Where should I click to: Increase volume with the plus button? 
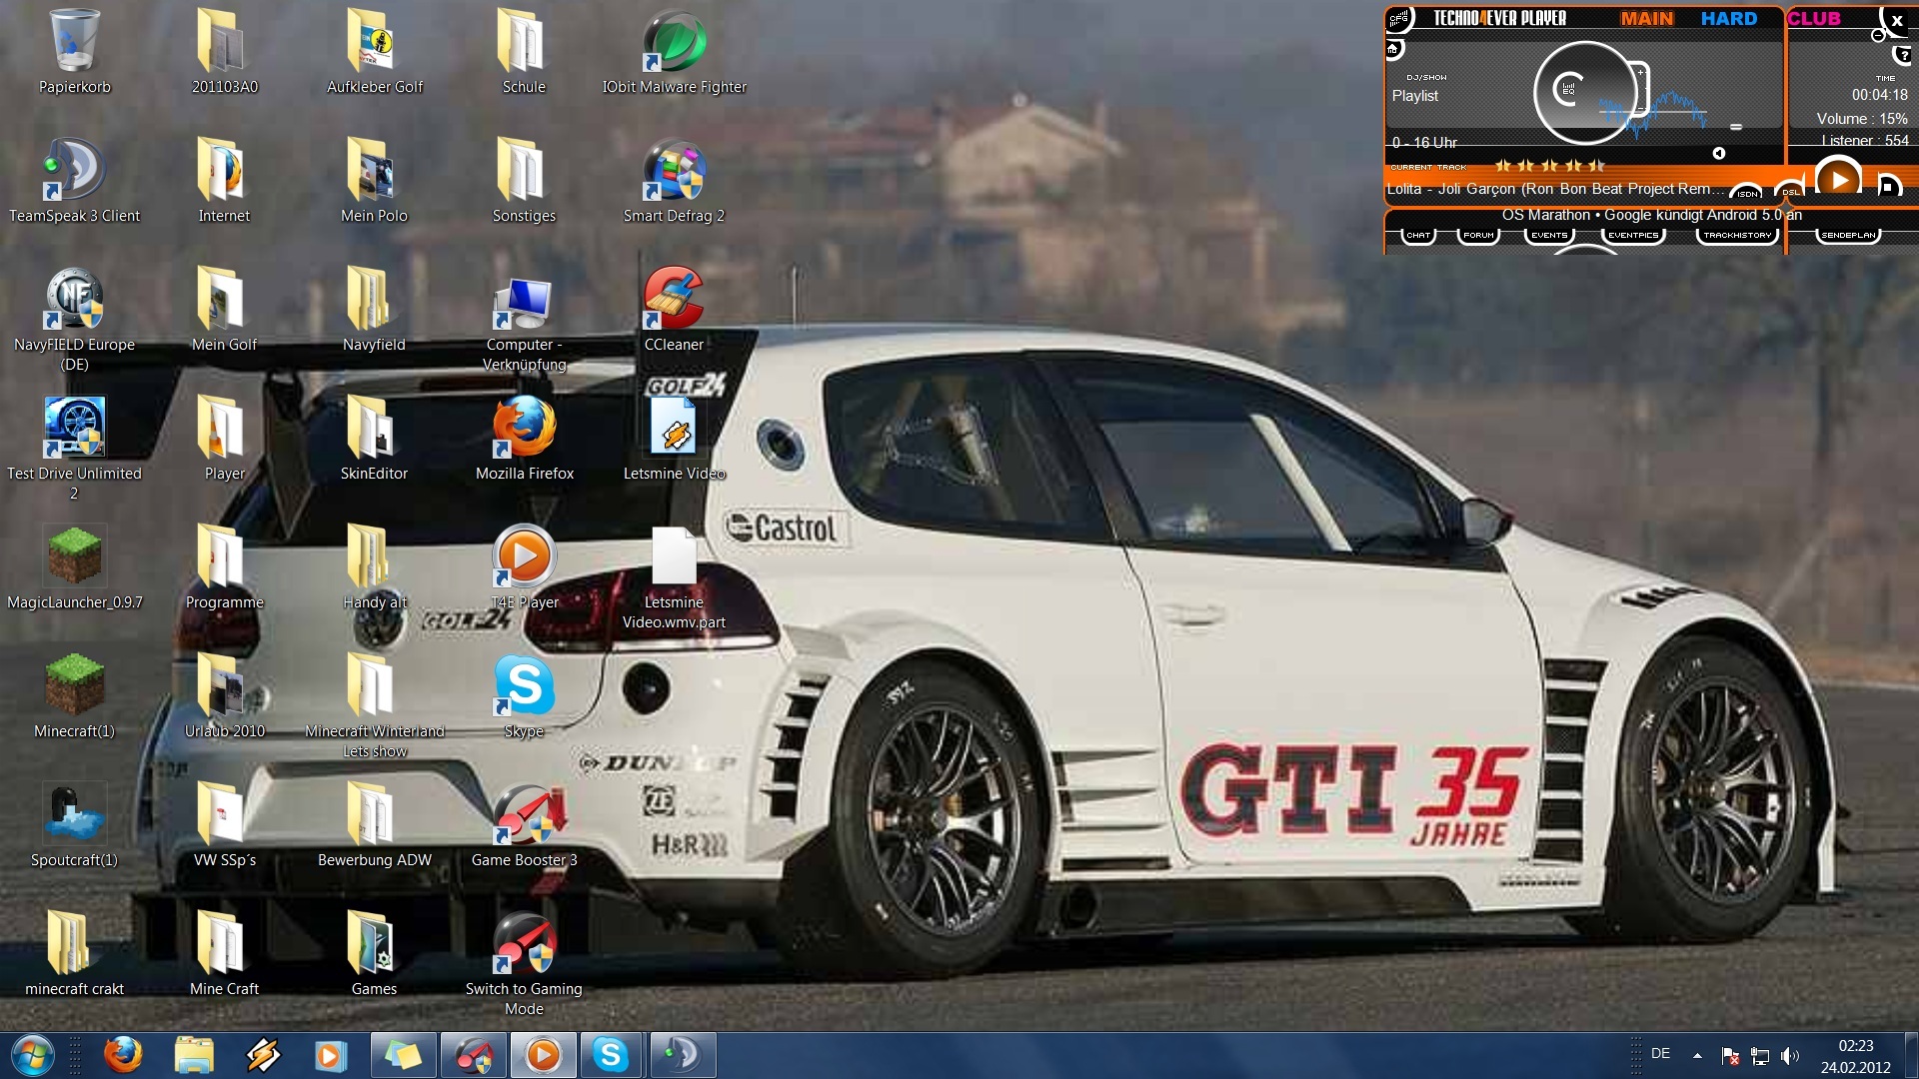click(x=1640, y=72)
